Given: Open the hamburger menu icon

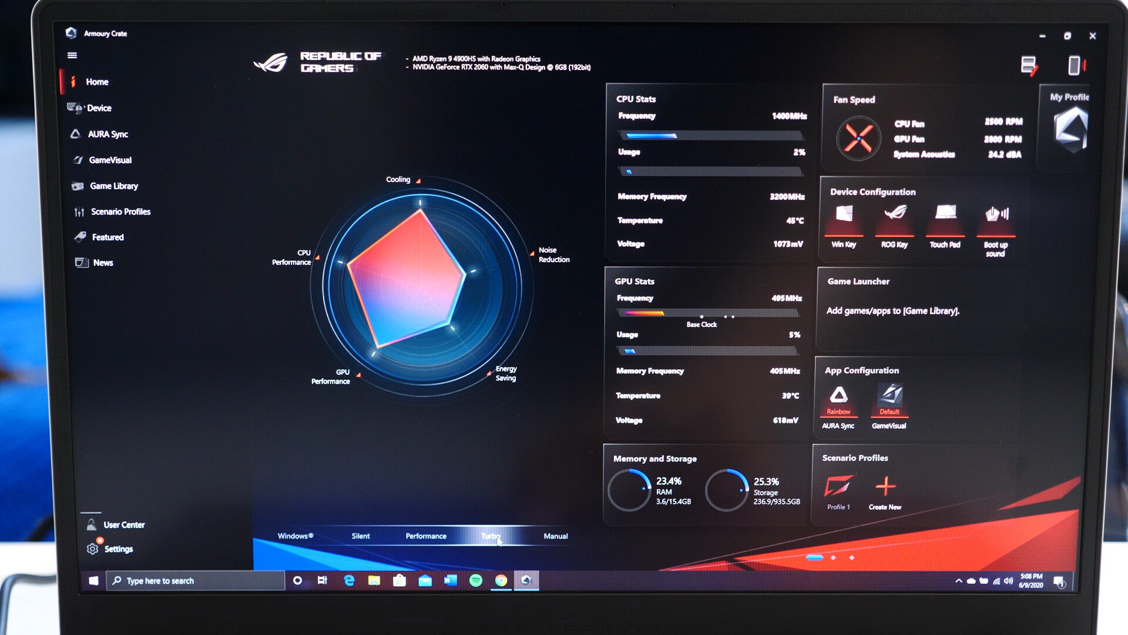Looking at the screenshot, I should click(72, 55).
